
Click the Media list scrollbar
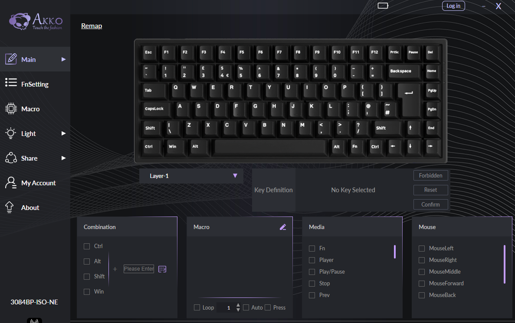click(395, 252)
